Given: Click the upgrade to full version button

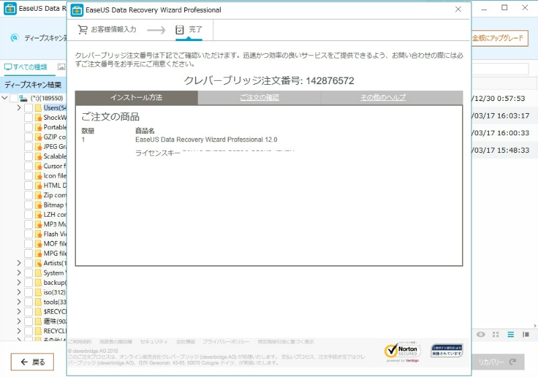Looking at the screenshot, I should point(498,38).
